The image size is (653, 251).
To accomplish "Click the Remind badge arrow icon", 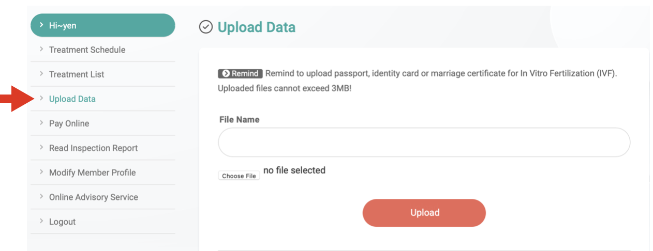I will pyautogui.click(x=226, y=73).
